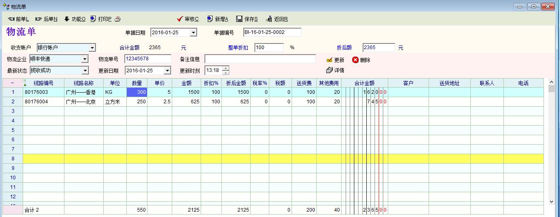The height and width of the screenshot is (217, 560).
Task: Increase 更新时刻 time with up arrow
Action: point(225,68)
